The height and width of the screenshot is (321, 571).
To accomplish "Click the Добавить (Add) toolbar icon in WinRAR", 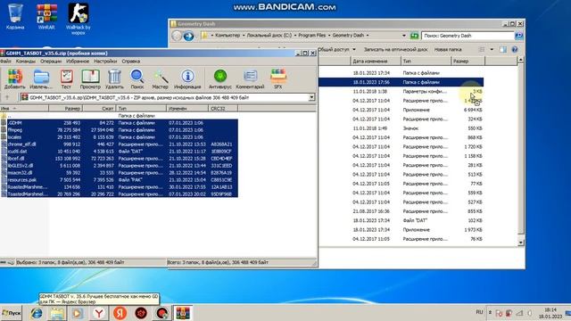I will point(14,79).
